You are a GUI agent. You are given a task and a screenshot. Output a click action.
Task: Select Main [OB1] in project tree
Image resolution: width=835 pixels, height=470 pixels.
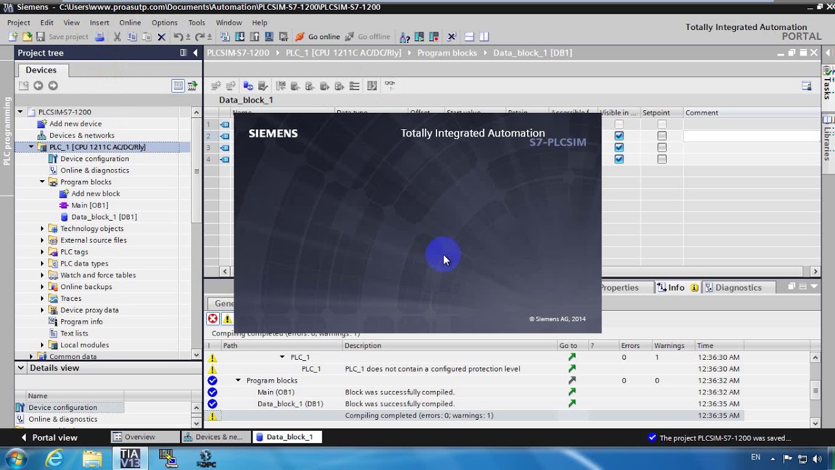(x=89, y=205)
